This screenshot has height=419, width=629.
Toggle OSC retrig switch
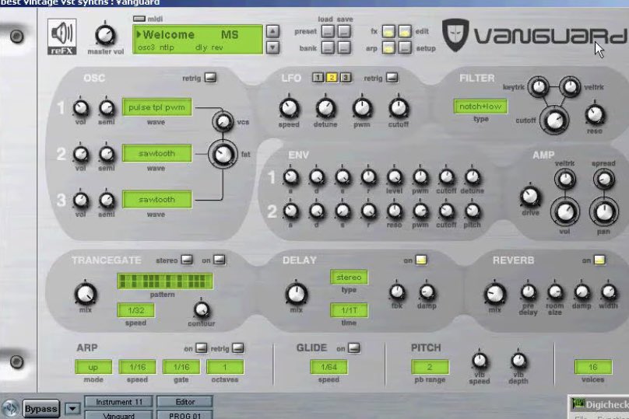tap(210, 77)
